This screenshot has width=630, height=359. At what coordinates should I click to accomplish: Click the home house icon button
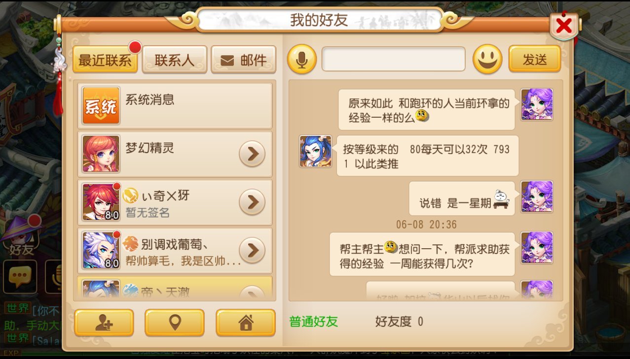pos(246,323)
